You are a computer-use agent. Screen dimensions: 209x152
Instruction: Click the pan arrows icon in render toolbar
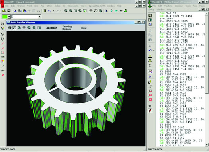click(x=24, y=28)
